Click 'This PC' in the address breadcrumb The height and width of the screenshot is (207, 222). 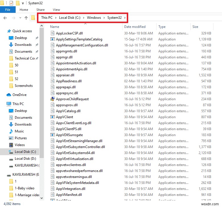pos(47,18)
